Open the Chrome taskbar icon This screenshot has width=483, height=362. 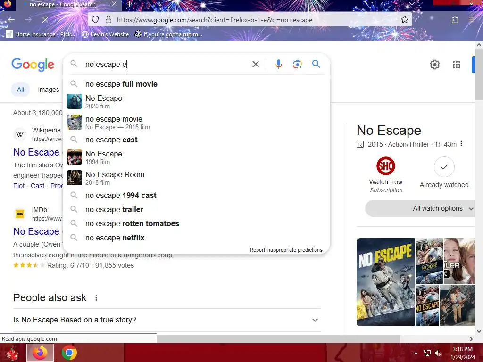coord(69,353)
